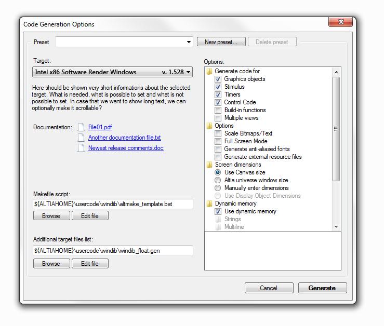
Task: Click the Makefile script path field
Action: [113, 204]
